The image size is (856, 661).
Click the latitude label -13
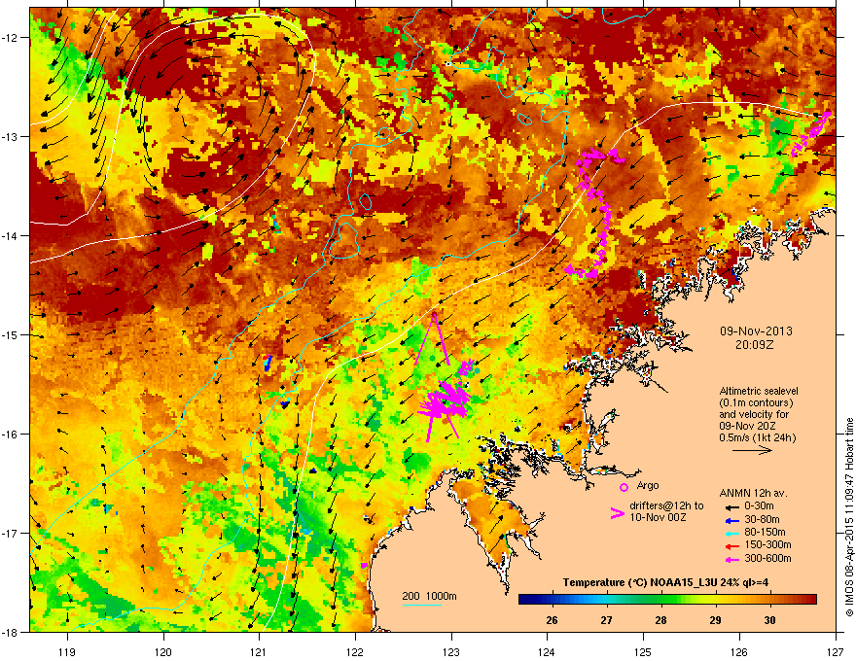click(x=10, y=136)
